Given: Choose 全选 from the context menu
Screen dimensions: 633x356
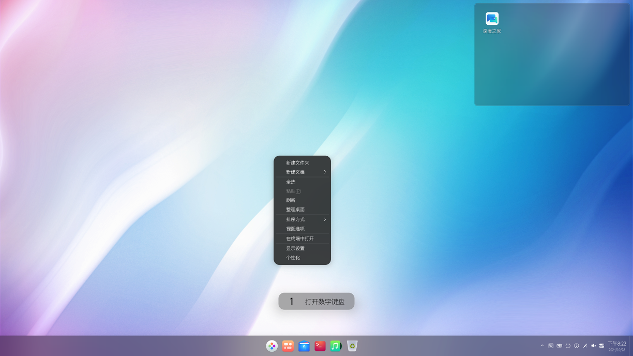Looking at the screenshot, I should 291,182.
